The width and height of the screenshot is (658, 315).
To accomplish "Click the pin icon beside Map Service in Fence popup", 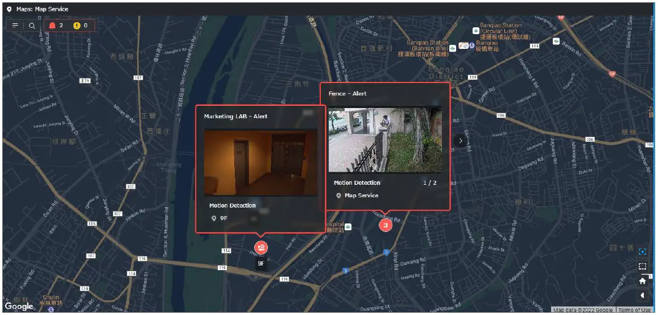I will (338, 196).
